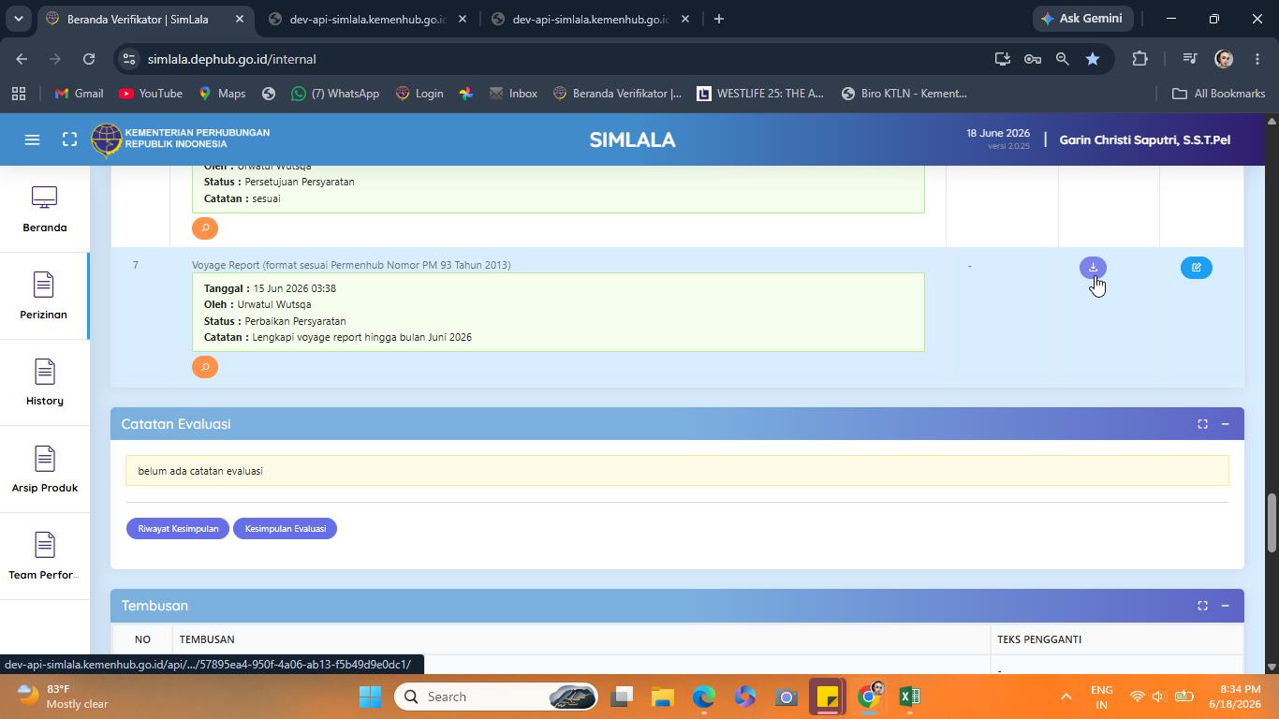This screenshot has width=1279, height=719.
Task: Switch to the second dev-api-simlala tab
Action: coord(590,19)
